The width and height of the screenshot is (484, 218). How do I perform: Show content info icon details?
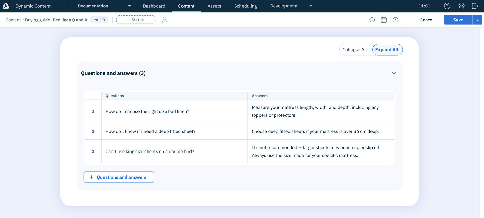coord(395,20)
